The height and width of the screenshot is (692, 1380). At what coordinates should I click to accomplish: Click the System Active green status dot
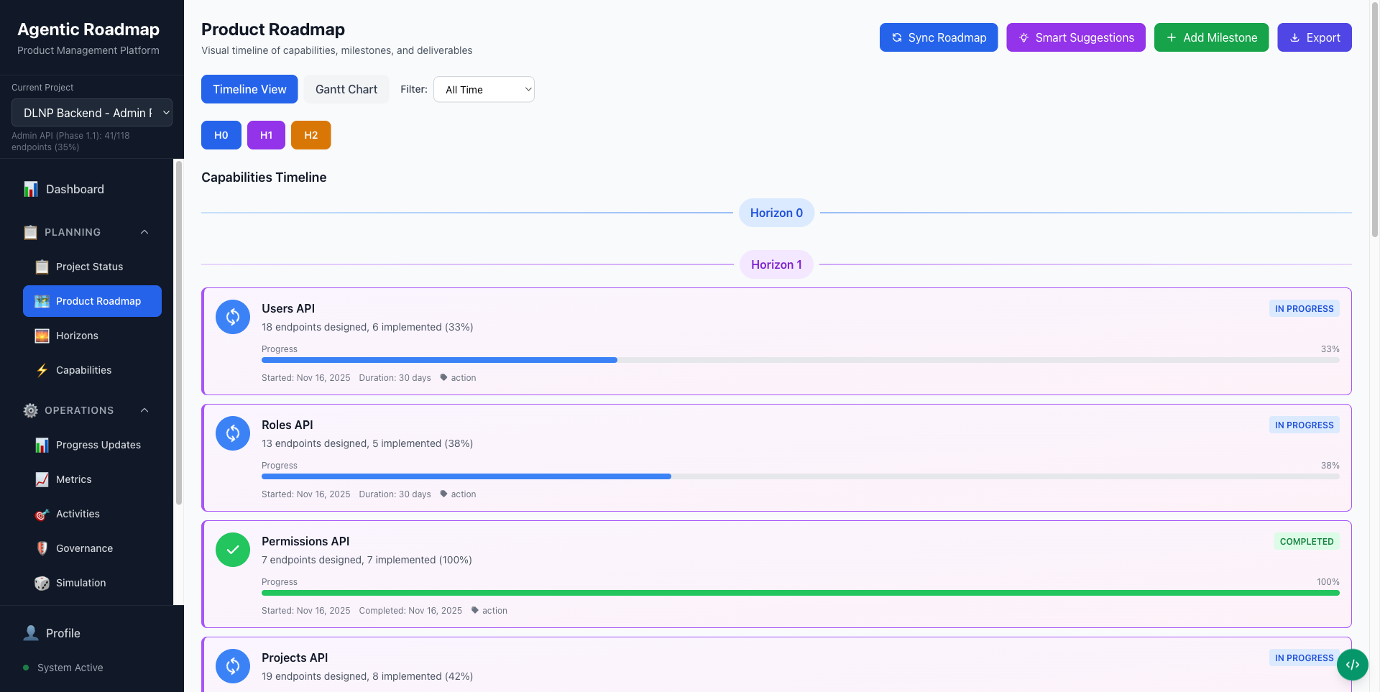tap(26, 668)
